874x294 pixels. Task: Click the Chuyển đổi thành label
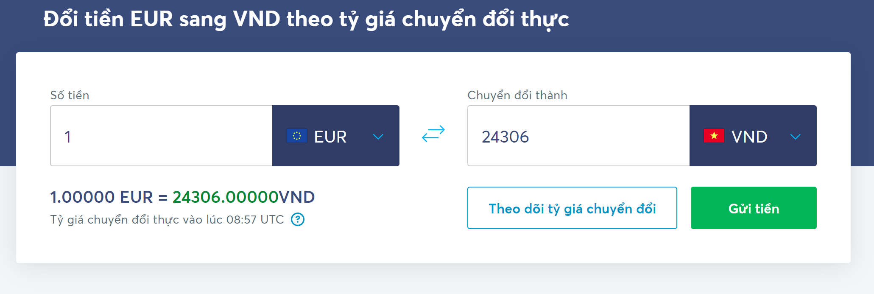[517, 95]
